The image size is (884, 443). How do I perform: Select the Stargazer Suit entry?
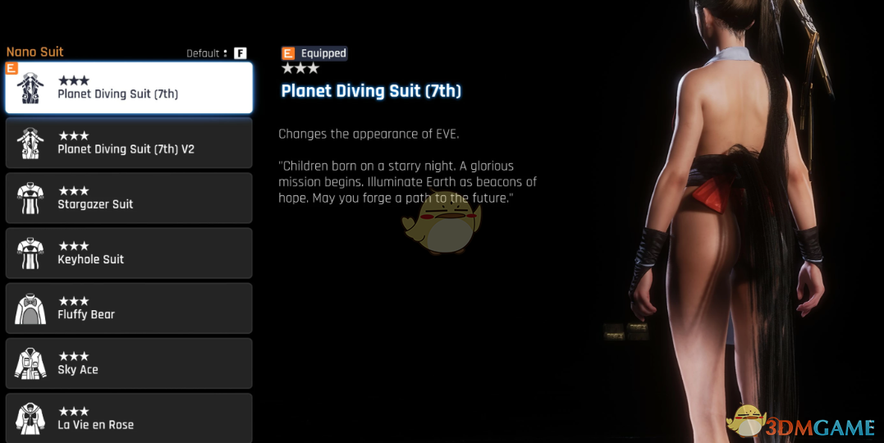click(129, 199)
